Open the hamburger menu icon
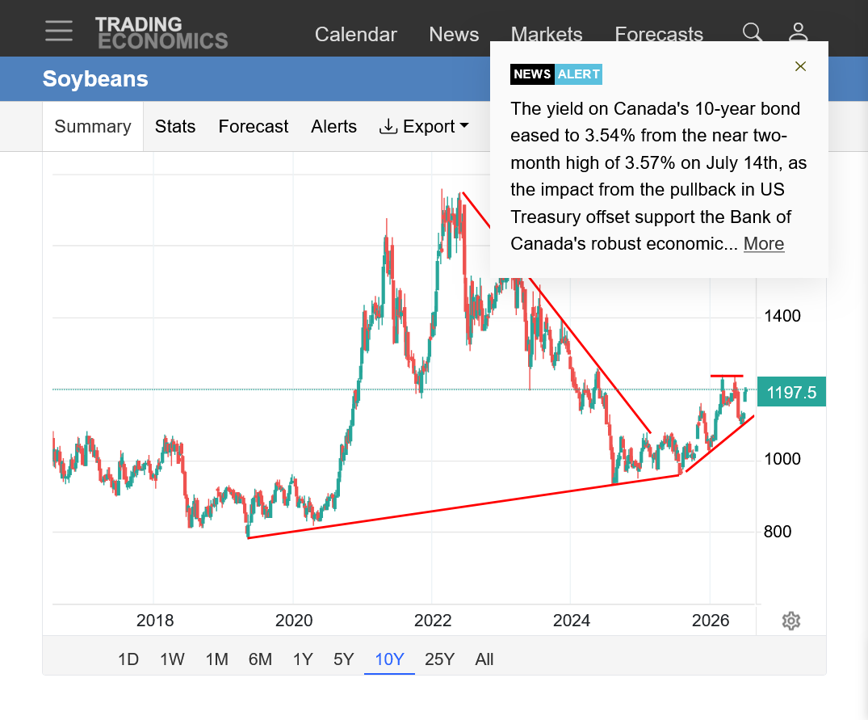 point(59,31)
